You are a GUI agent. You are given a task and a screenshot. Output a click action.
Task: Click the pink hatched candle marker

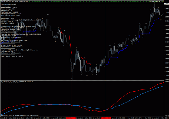pyautogui.click(x=71, y=67)
